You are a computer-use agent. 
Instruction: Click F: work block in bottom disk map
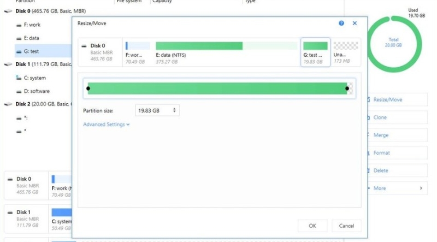pyautogui.click(x=61, y=185)
